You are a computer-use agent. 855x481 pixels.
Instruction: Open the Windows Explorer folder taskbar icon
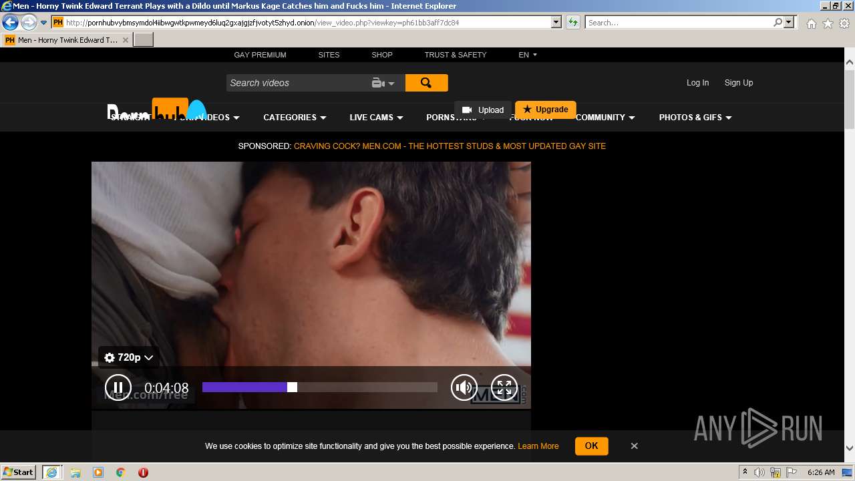[75, 472]
